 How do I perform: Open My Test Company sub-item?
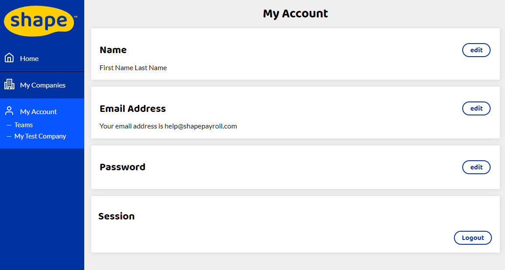coord(40,136)
